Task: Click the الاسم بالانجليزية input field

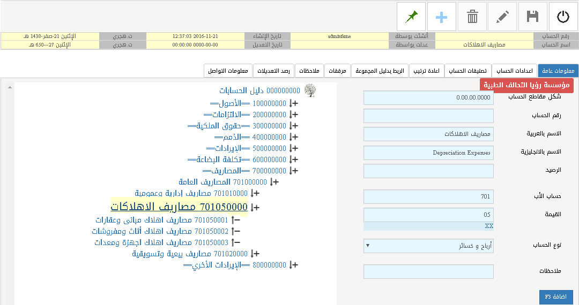Action: pos(428,153)
